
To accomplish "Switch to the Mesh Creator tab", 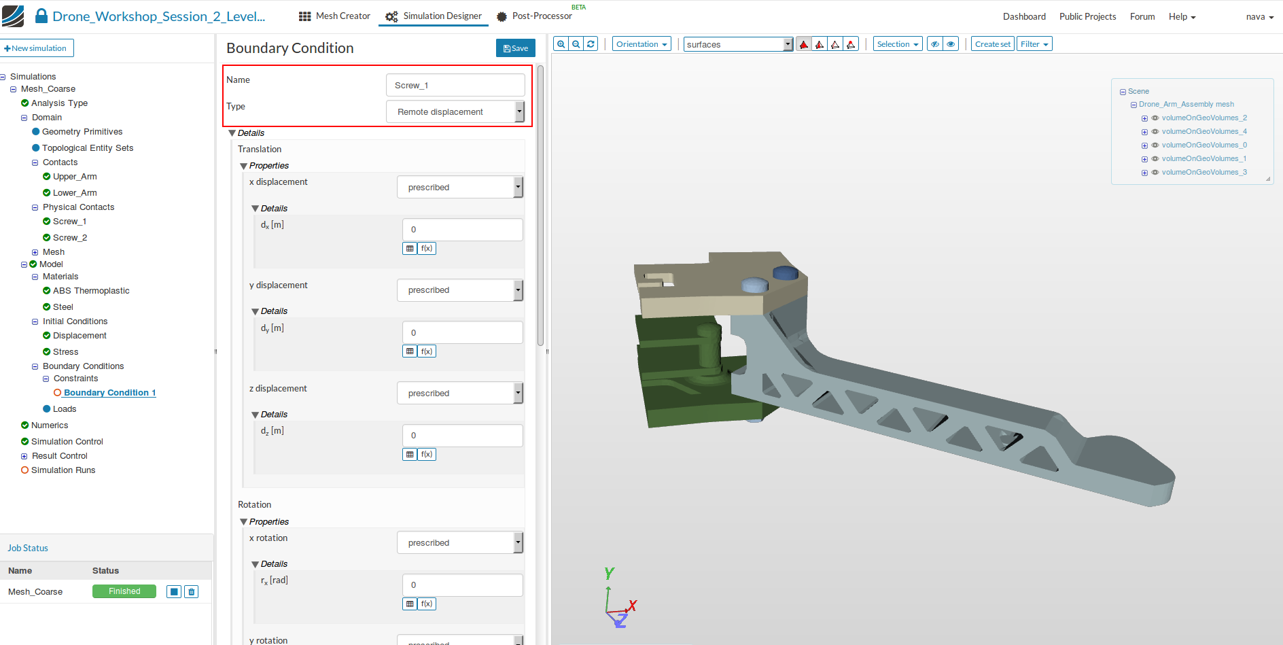I will tap(334, 16).
